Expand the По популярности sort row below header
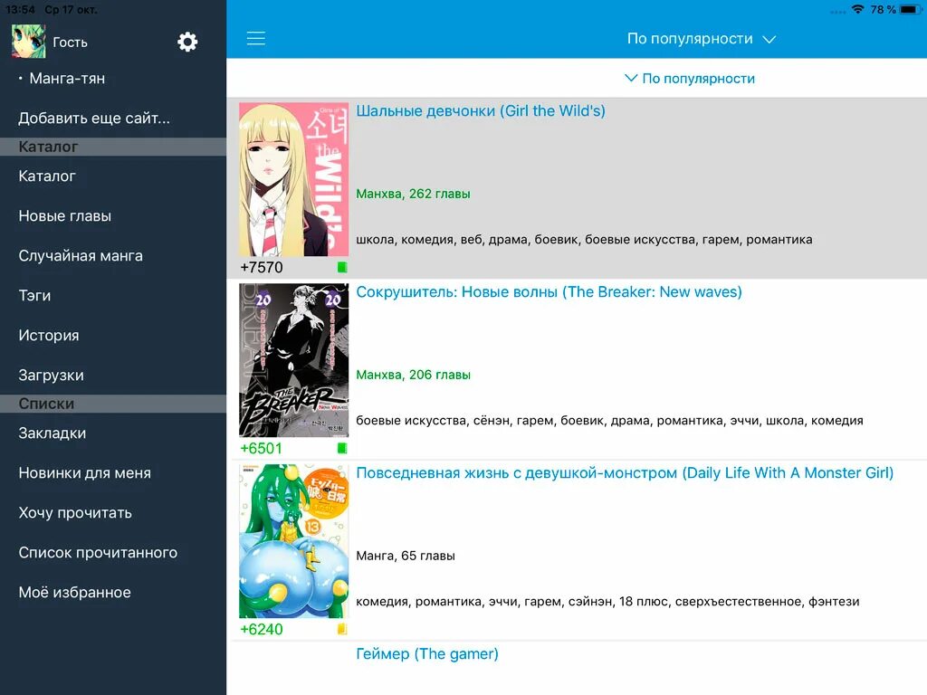 tap(690, 79)
